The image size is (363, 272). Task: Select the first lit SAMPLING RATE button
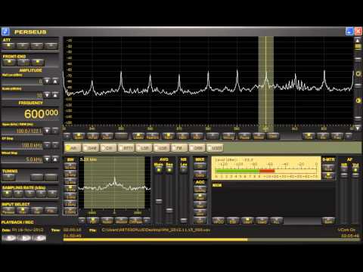point(7,193)
